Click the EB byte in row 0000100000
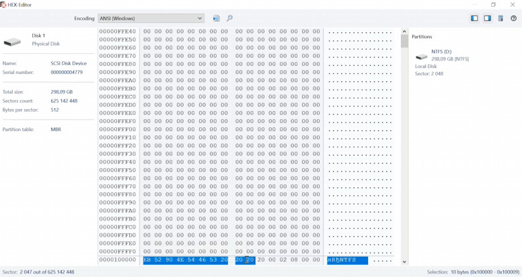 coord(147,260)
